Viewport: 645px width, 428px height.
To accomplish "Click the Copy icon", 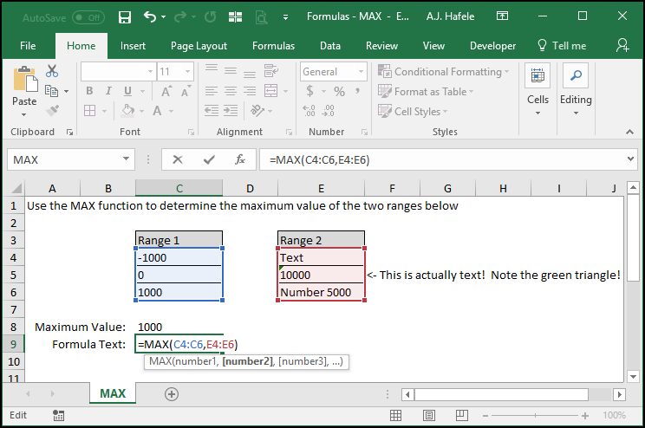I will [51, 91].
